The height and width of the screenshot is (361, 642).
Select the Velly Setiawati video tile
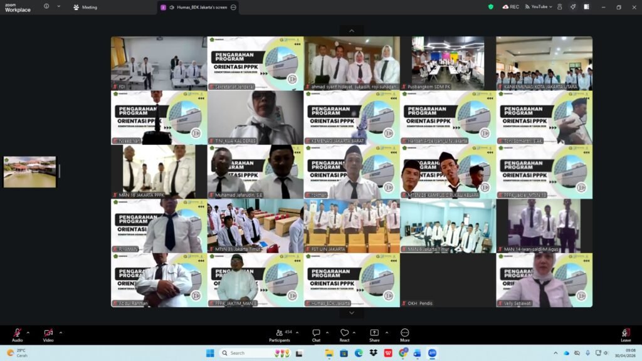[544, 280]
